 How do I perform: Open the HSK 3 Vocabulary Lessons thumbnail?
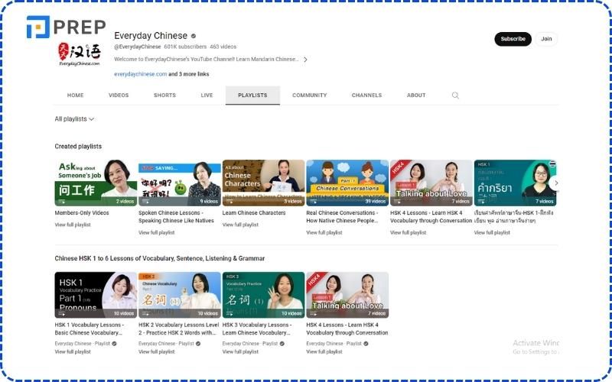[x=263, y=295]
